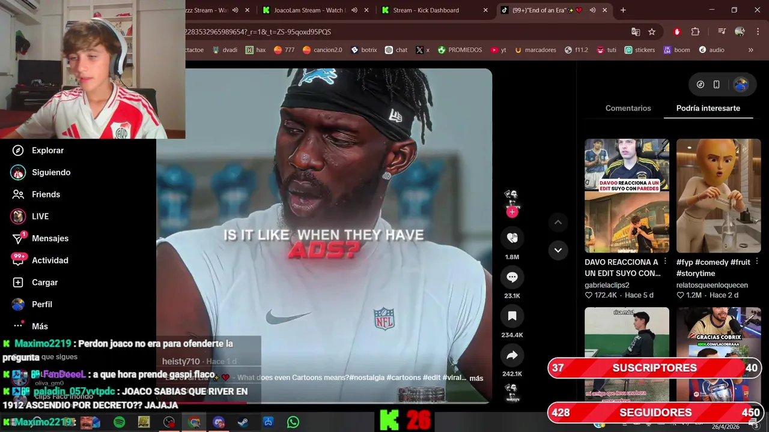Go to previous video up arrow

[558, 222]
